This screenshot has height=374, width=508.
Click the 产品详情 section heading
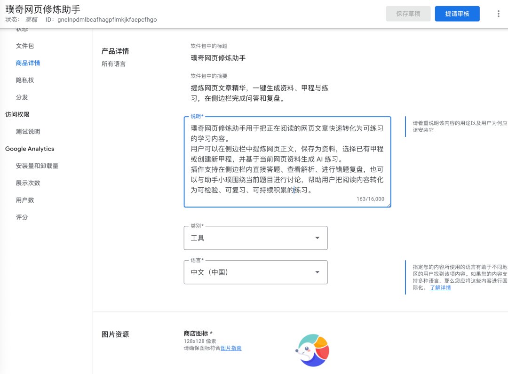tap(115, 51)
